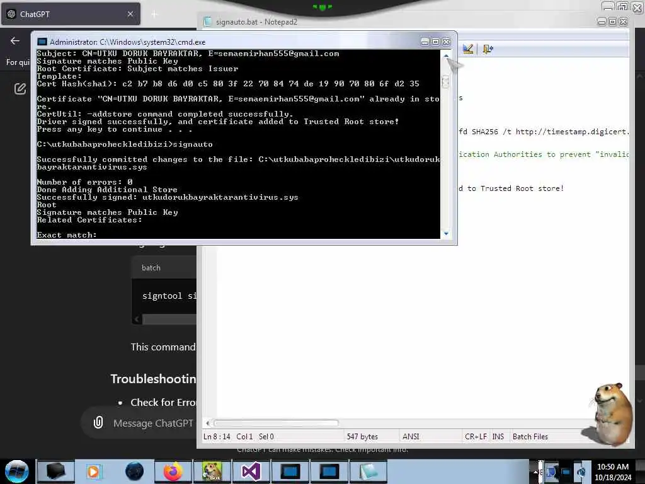Click the 'Troubleshootin' heading in ChatGPT
645x484 pixels.
153,379
